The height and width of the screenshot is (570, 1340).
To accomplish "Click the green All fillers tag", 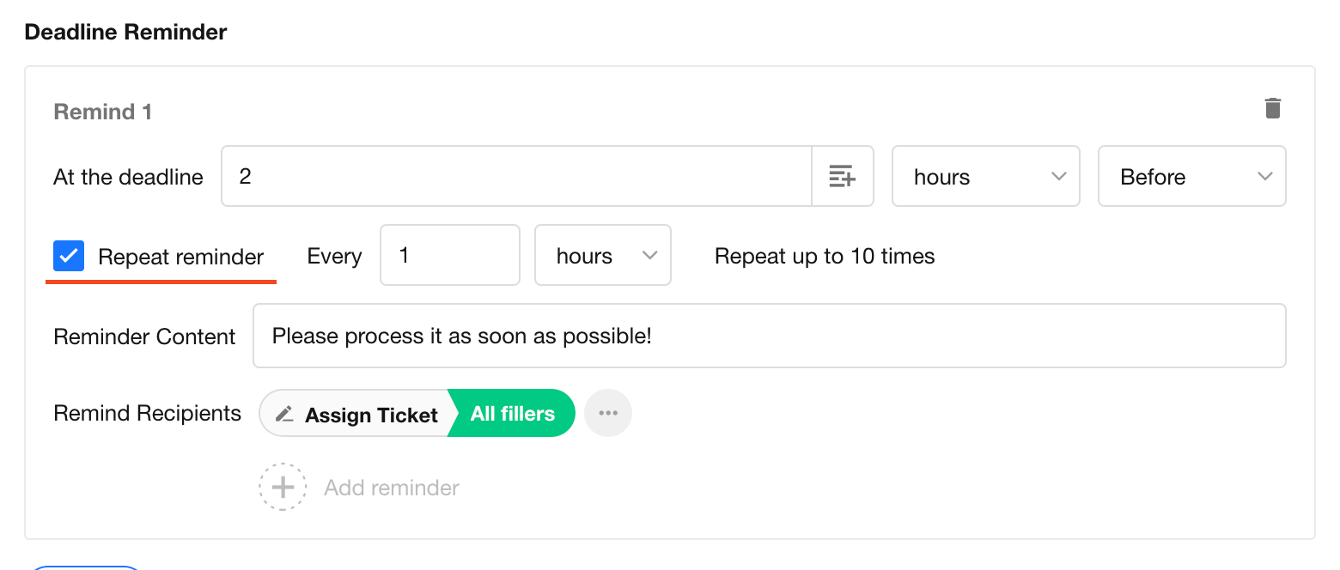I will (x=513, y=414).
